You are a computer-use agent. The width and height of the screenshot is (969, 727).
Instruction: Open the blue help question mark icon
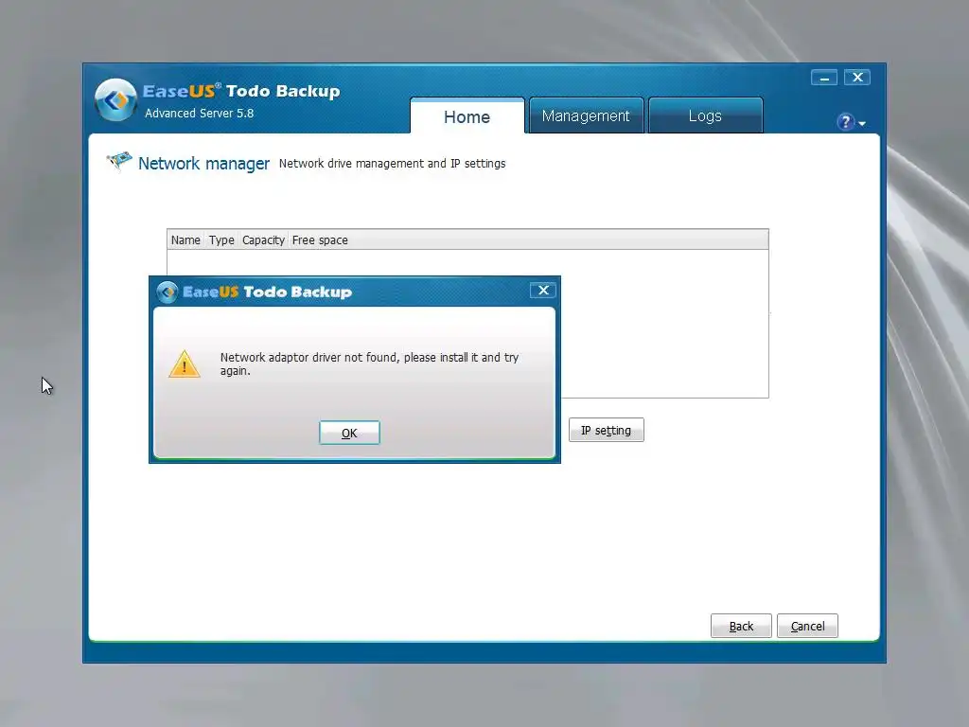845,122
